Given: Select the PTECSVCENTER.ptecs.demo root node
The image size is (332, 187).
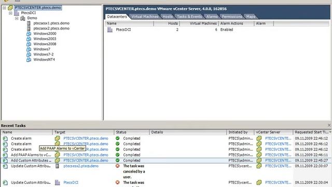Looking at the screenshot, I should click(38, 8).
